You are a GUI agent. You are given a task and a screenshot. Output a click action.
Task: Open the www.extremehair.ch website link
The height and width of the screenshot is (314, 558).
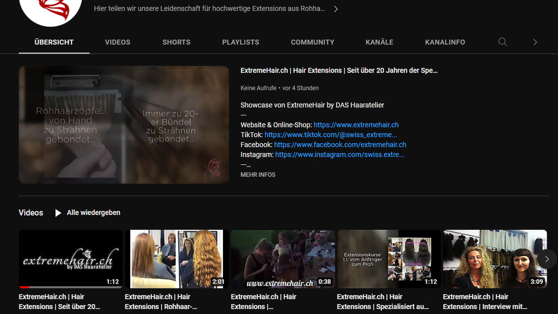coord(356,125)
